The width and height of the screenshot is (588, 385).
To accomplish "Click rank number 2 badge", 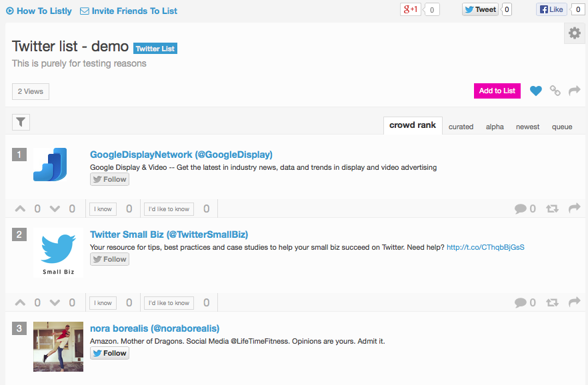I will pos(19,234).
